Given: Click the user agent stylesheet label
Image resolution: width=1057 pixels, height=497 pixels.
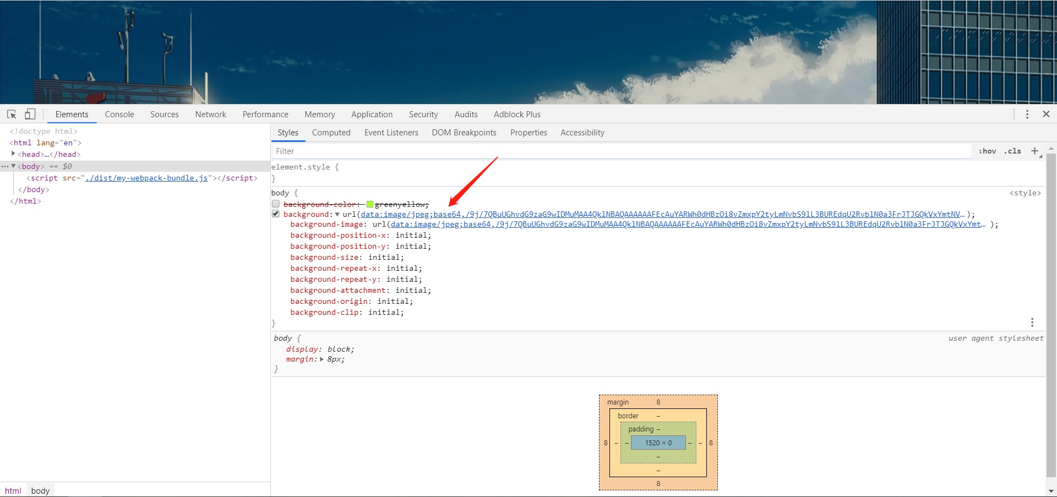Looking at the screenshot, I should [995, 338].
